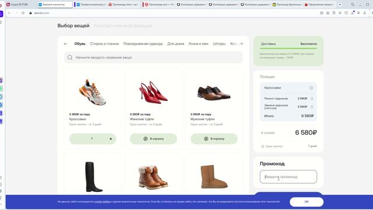Click the large 6 580₽ total to pay
This screenshot has width=373, height=210.
[306, 132]
